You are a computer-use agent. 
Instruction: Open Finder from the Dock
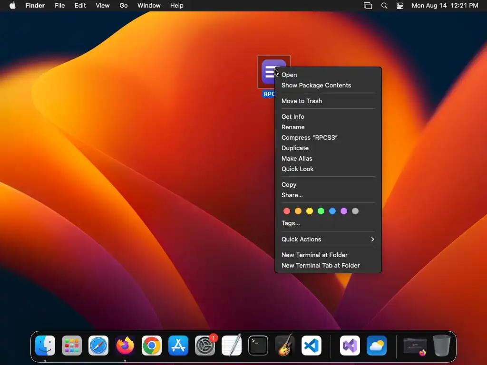(45, 346)
